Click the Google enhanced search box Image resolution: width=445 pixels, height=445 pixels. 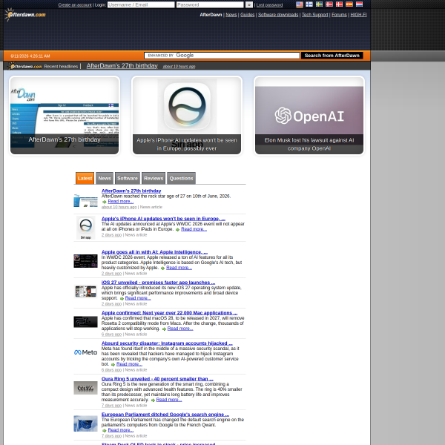tap(222, 56)
